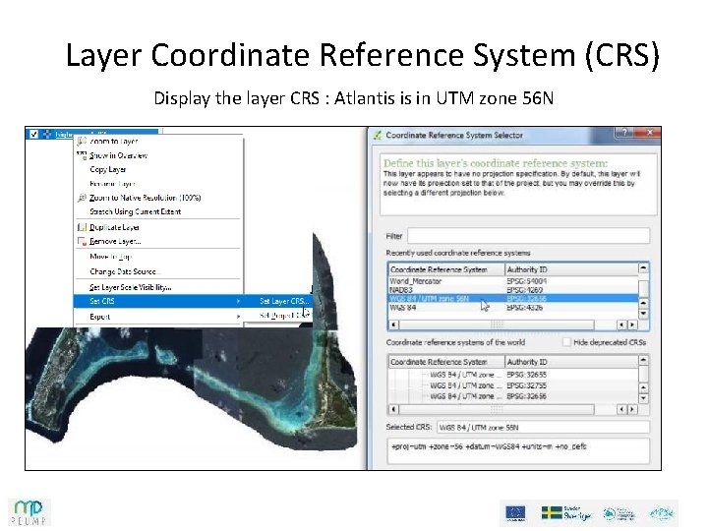The height and width of the screenshot is (531, 708).
Task: Click world list horizontal scrollbar track
Action: pyautogui.click(x=497, y=409)
